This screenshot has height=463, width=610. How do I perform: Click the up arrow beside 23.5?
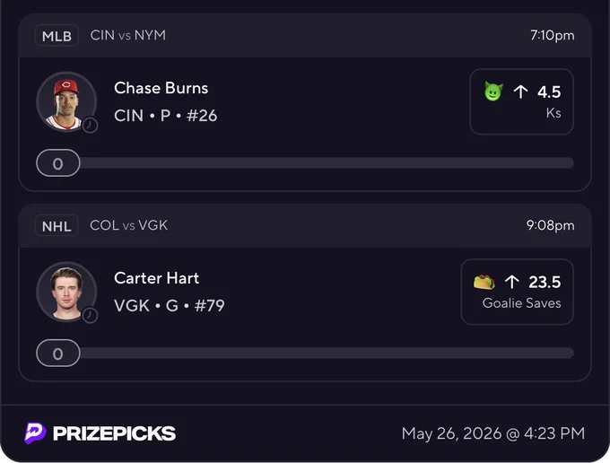pyautogui.click(x=512, y=282)
